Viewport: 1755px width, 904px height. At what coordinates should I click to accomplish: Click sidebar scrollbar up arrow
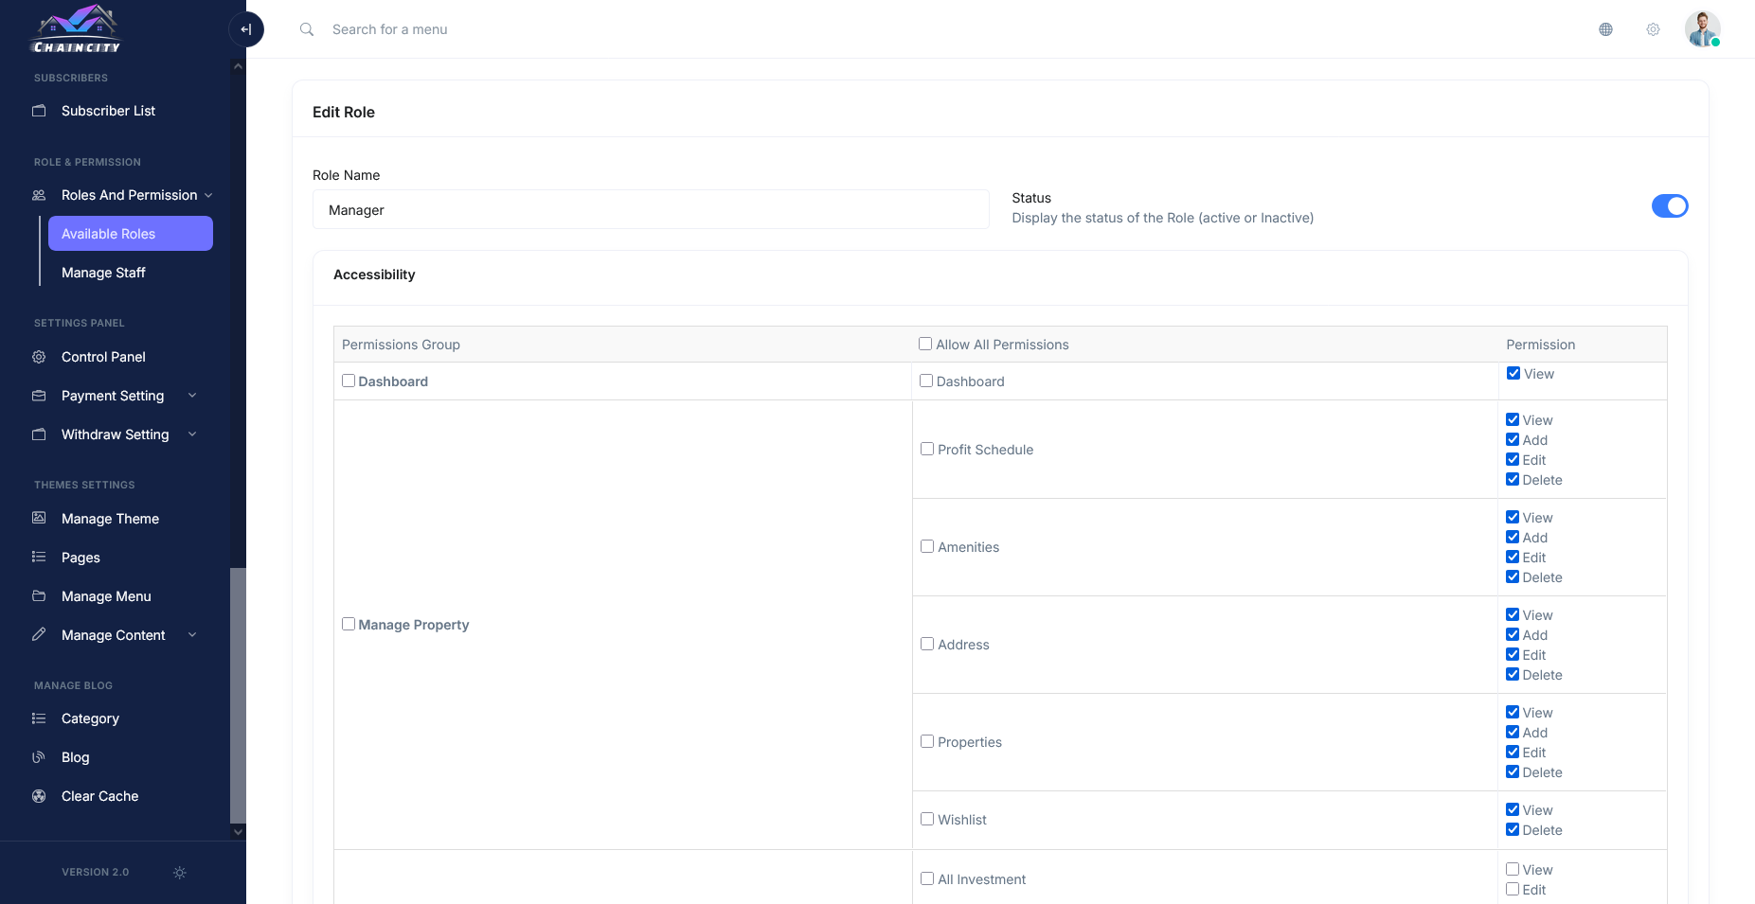pyautogui.click(x=238, y=66)
